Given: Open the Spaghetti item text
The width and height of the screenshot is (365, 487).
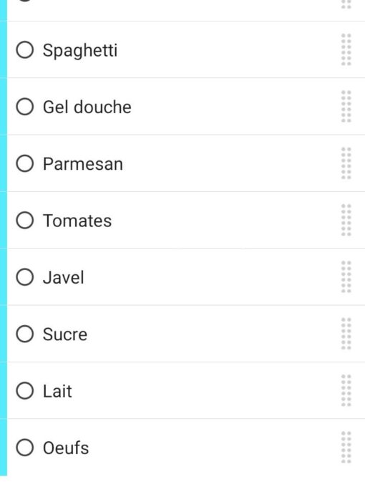Looking at the screenshot, I should tap(80, 51).
